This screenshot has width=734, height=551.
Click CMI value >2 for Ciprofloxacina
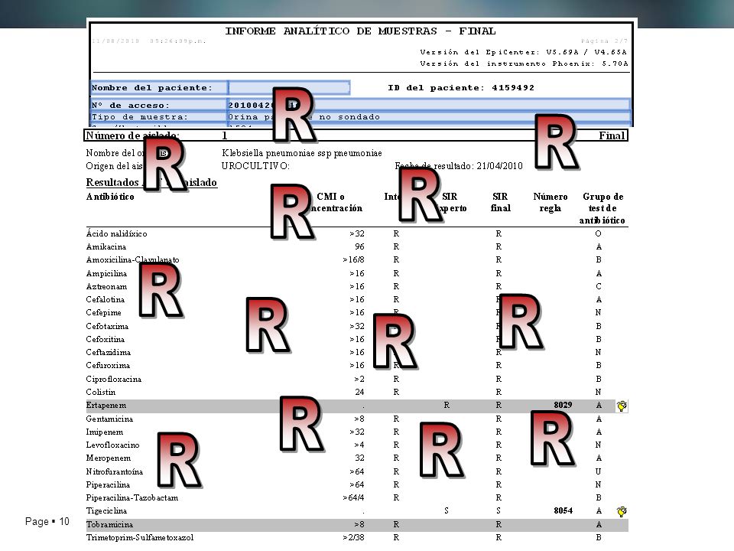359,379
